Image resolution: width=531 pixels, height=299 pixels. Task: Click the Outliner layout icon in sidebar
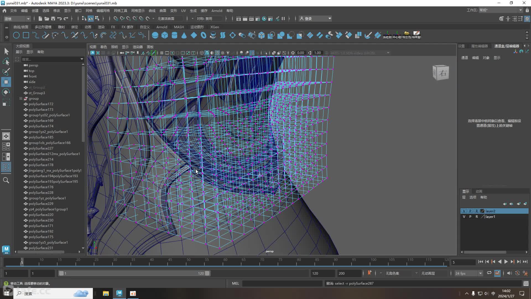[6, 167]
